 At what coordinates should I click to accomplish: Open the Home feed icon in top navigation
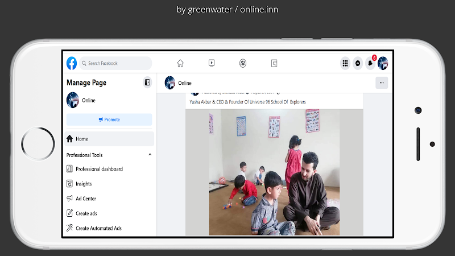click(180, 63)
